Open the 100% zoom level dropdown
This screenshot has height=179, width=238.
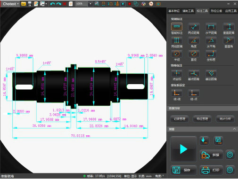point(90,4)
